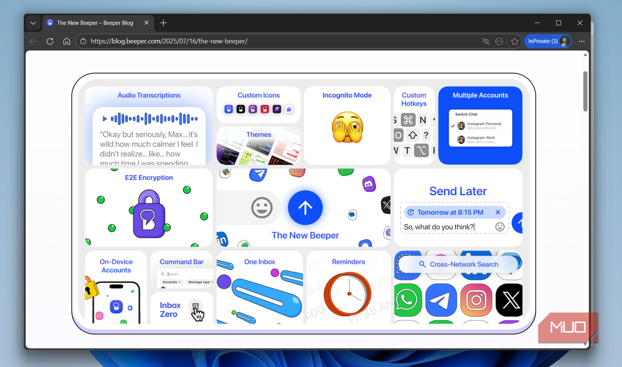Open a new tab with the plus icon
Image resolution: width=622 pixels, height=367 pixels.
tap(163, 23)
